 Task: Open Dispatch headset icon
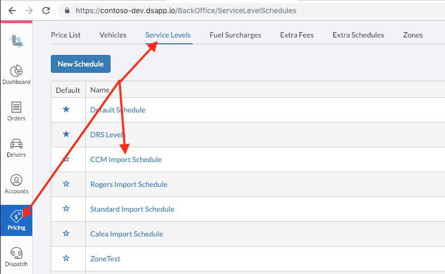[16, 253]
